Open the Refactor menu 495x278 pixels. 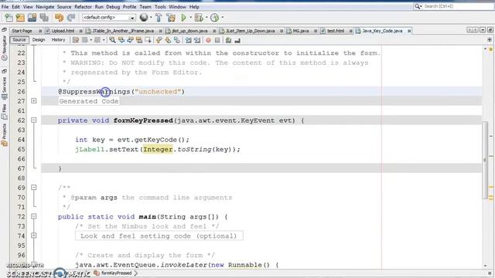click(83, 7)
